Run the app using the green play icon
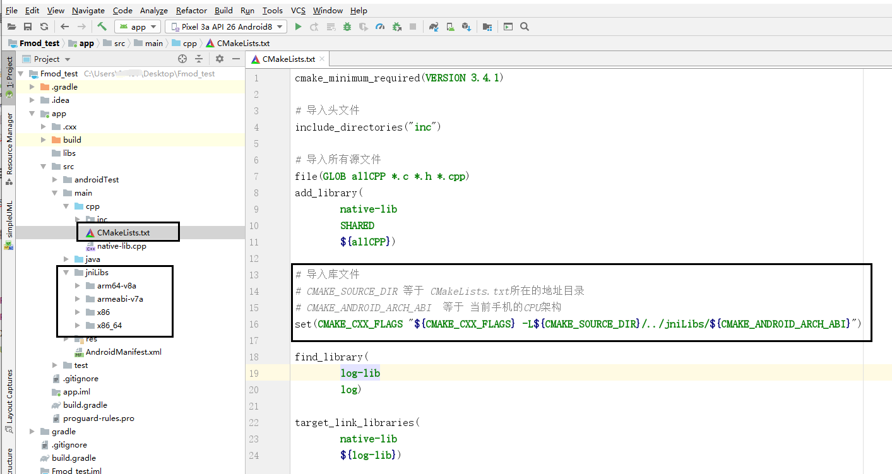Viewport: 892px width, 474px height. point(298,27)
